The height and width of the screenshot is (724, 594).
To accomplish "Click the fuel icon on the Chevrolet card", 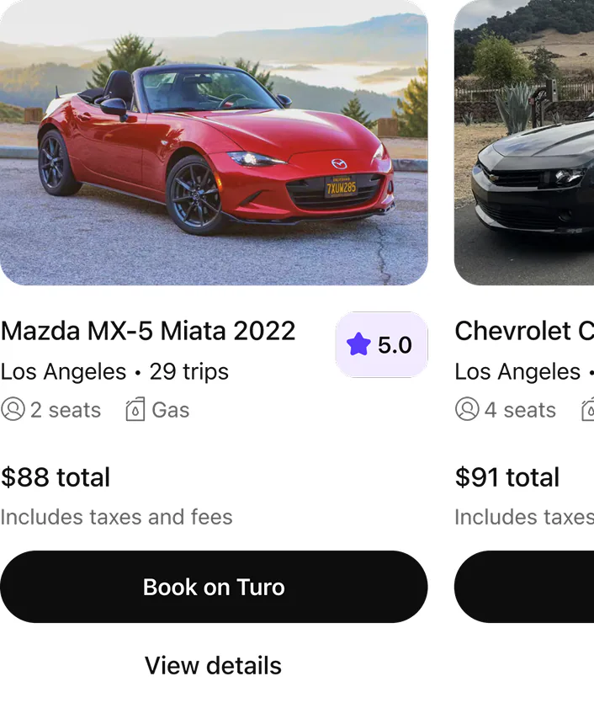I will tap(589, 410).
